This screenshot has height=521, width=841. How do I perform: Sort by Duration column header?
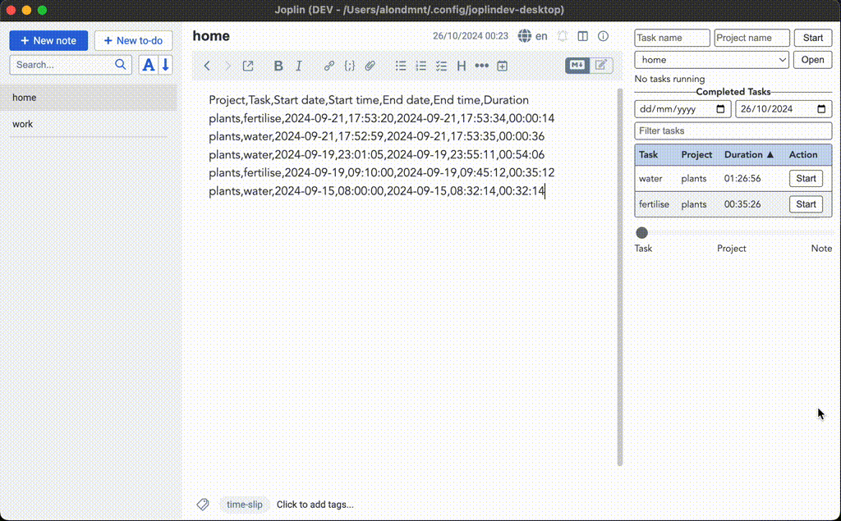[749, 155]
